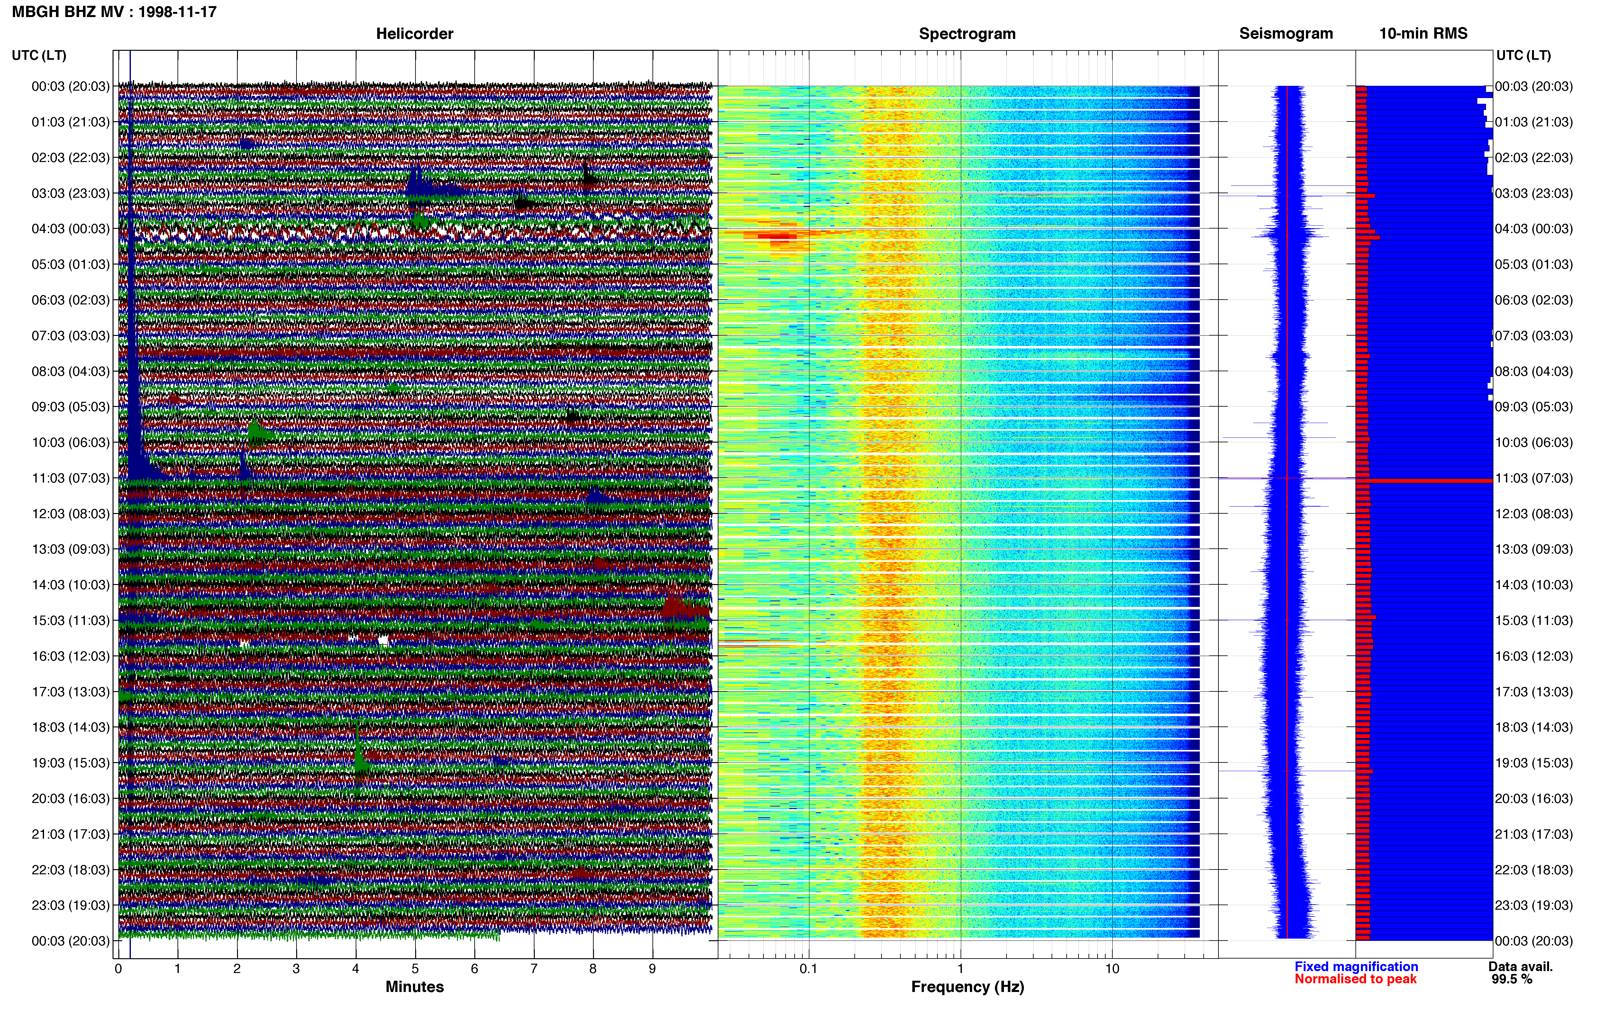The image size is (1614, 1009).
Task: Click RMS-side time label 10:03 (06:03)
Action: [x=1534, y=442]
